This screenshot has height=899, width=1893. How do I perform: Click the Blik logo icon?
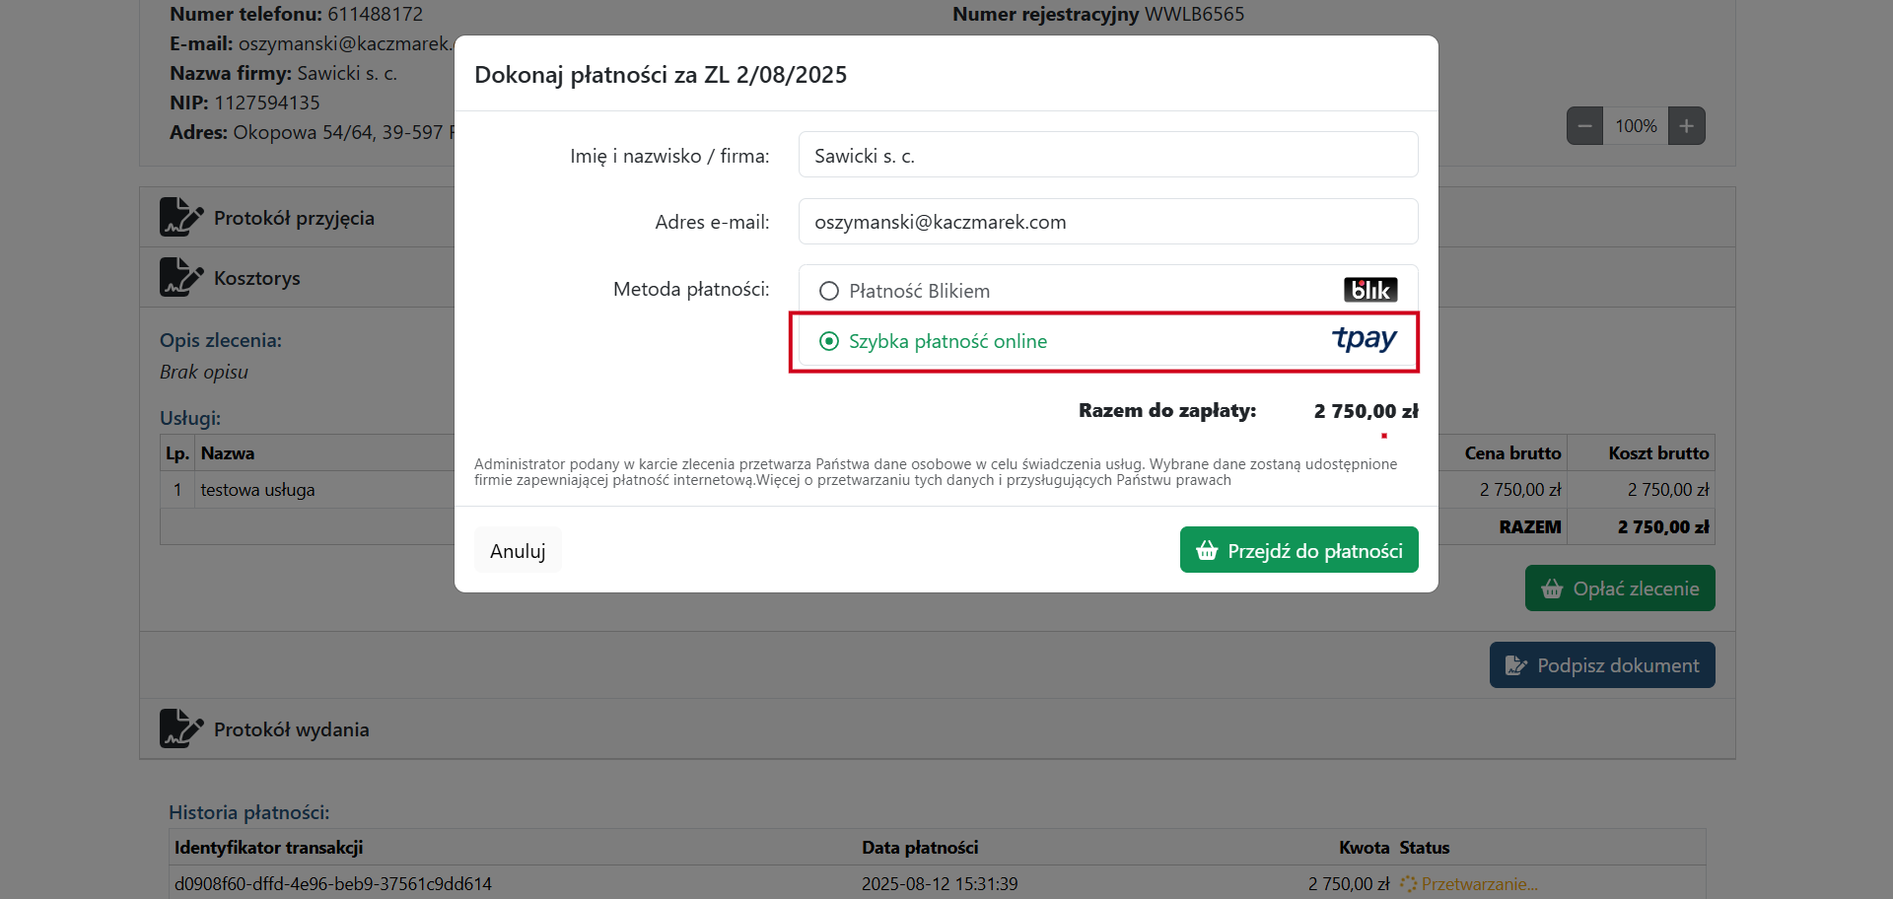[x=1369, y=290]
